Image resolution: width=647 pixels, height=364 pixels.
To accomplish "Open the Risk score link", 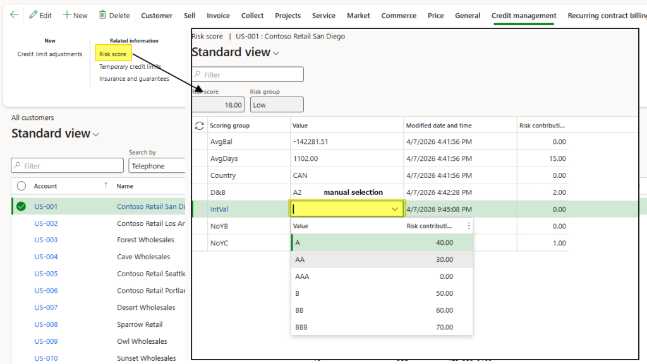I will pos(112,54).
